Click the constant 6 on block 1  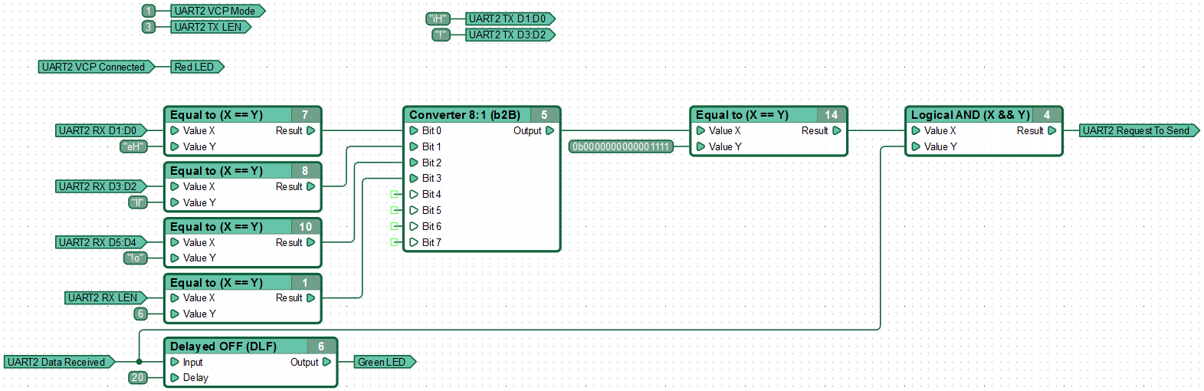[x=140, y=314]
